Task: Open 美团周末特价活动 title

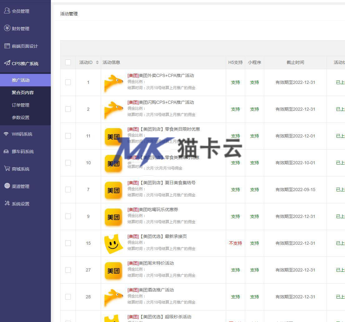Action: [x=150, y=263]
